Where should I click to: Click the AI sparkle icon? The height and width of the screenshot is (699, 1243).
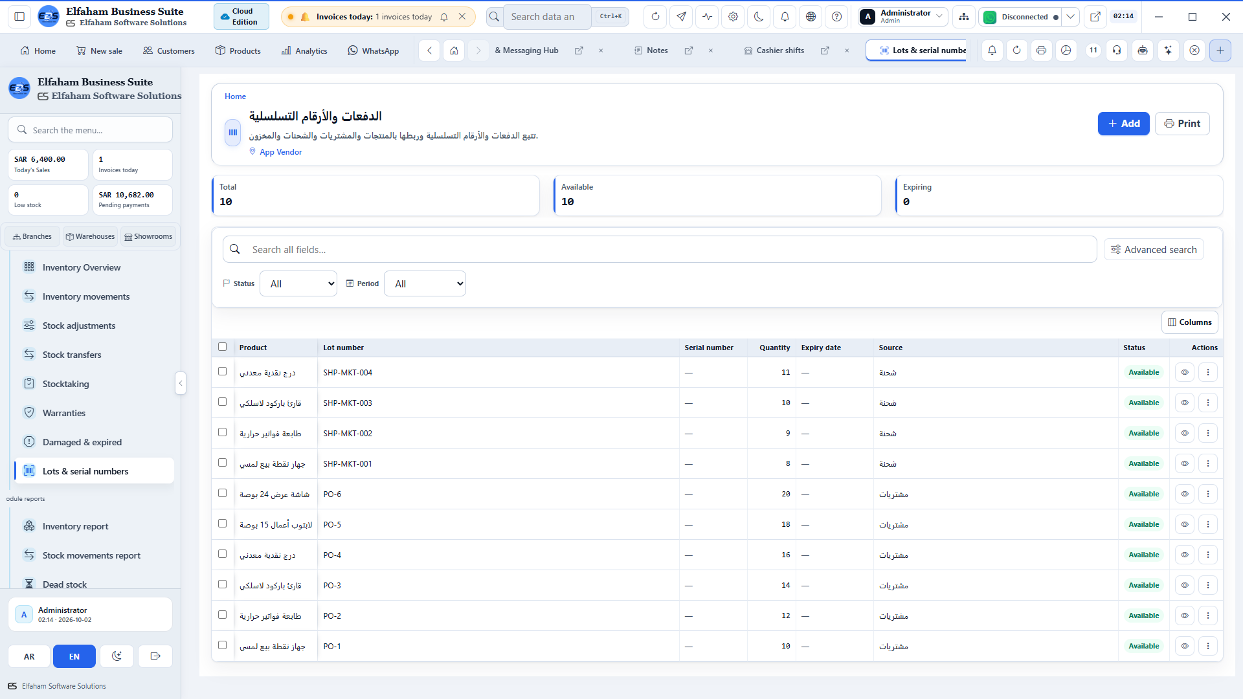[x=1168, y=50]
